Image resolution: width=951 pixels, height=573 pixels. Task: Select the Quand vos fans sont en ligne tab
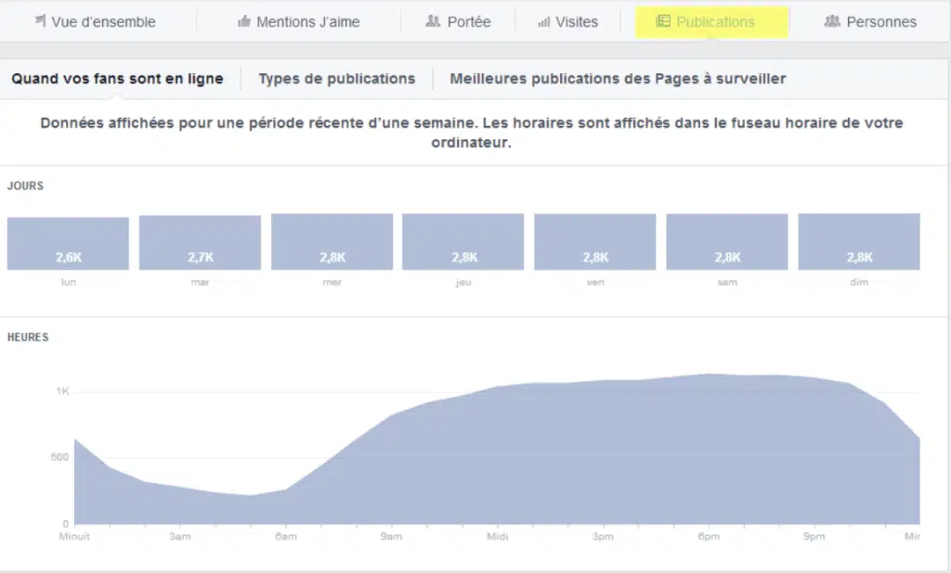pyautogui.click(x=118, y=79)
